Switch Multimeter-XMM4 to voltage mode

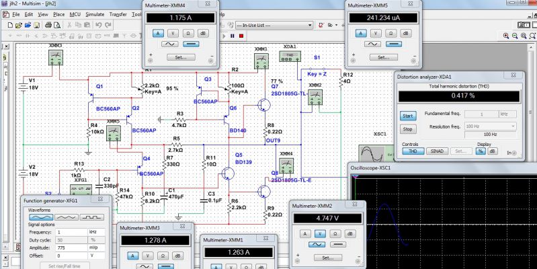tap(173, 33)
